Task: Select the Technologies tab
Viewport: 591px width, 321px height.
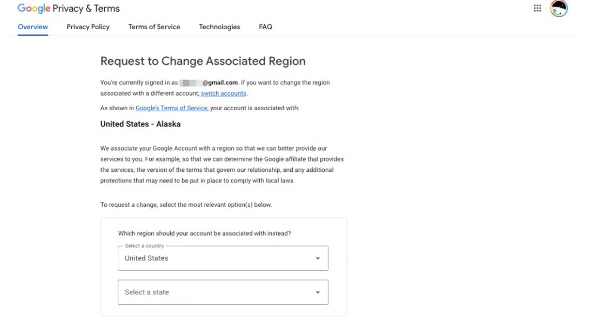Action: 219,27
